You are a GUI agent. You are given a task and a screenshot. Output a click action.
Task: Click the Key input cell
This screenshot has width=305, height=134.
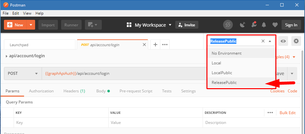pos(61,123)
